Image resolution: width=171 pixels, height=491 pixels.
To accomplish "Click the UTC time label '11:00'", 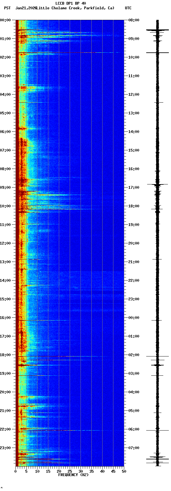I will pos(134,76).
